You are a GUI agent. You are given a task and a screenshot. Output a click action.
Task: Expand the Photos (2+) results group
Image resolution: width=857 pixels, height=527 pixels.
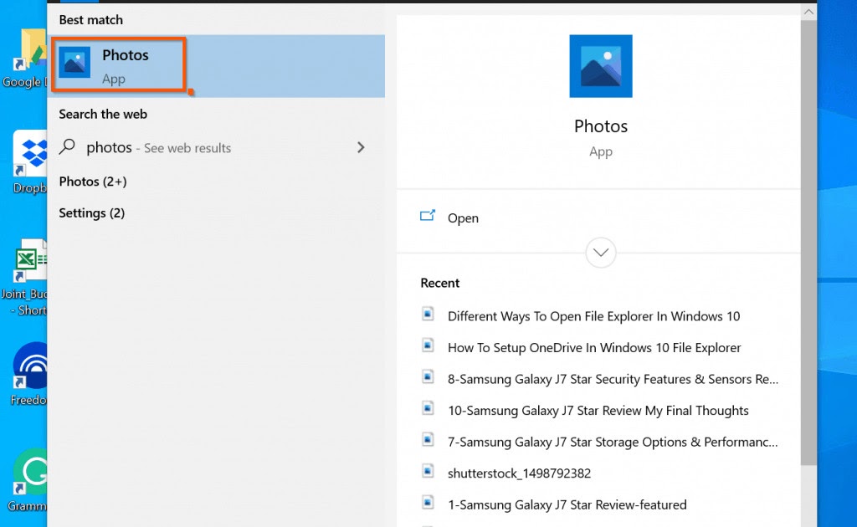(x=93, y=182)
